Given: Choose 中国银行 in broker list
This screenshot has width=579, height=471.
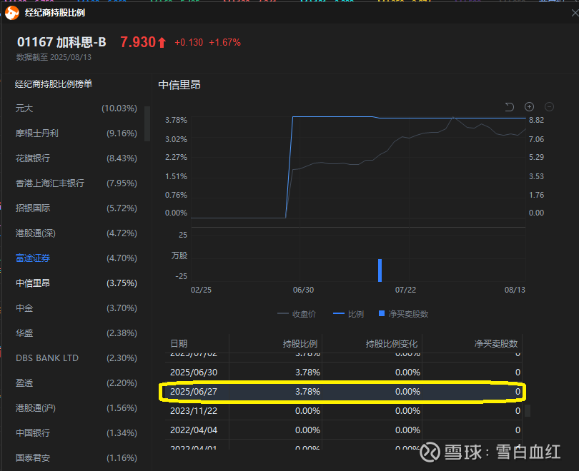Looking at the screenshot, I should point(76,432).
